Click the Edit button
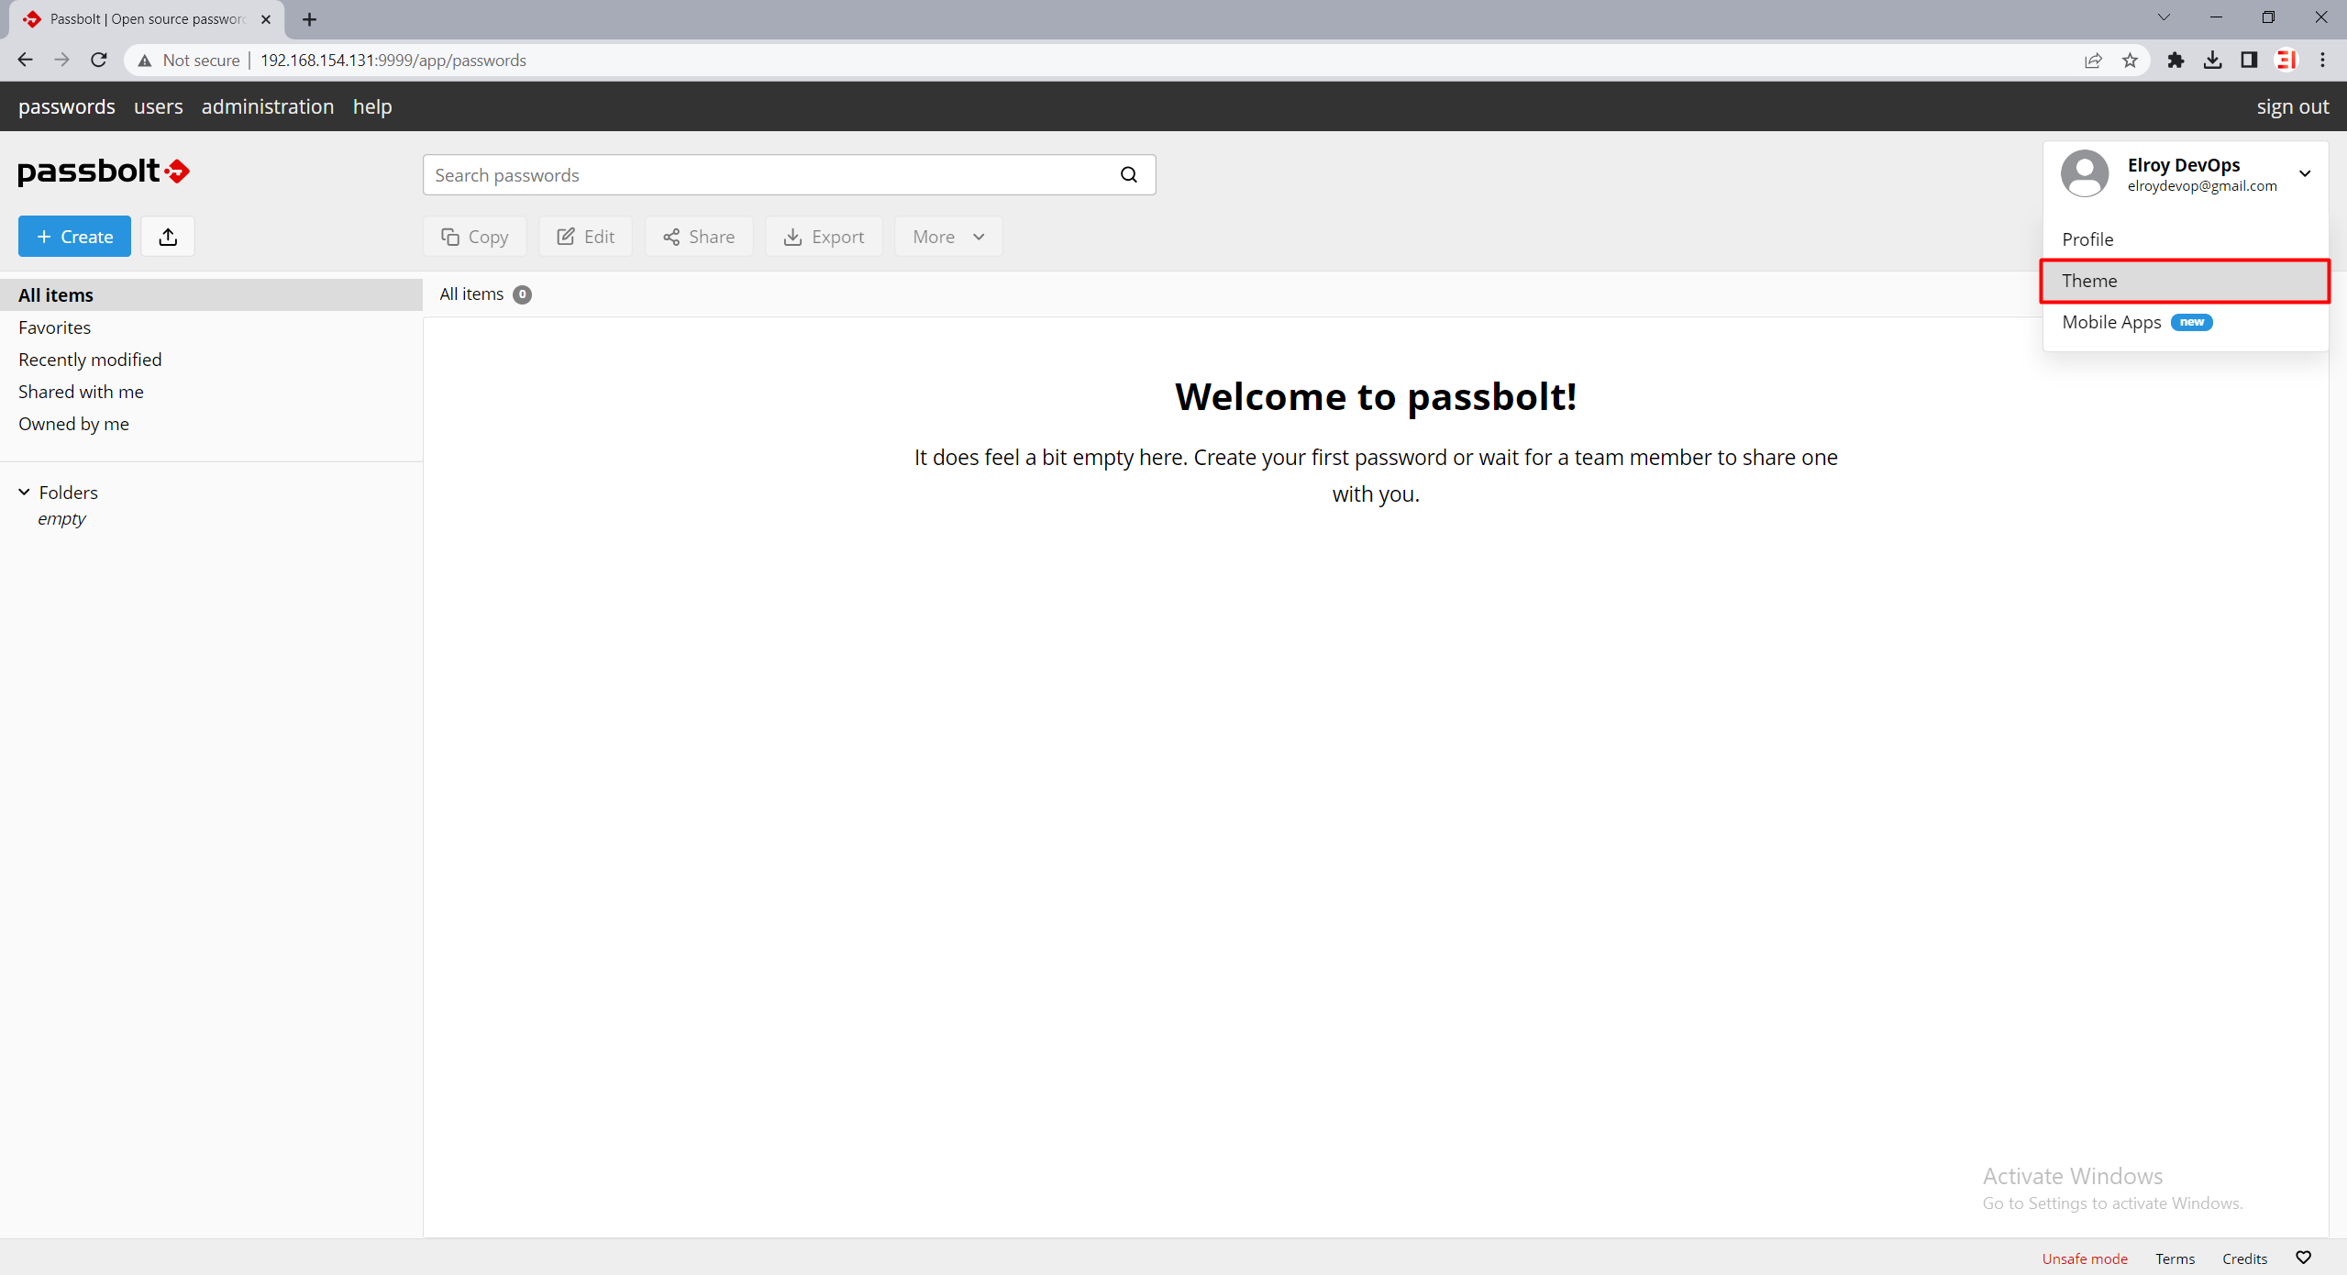This screenshot has height=1275, width=2347. (x=586, y=237)
